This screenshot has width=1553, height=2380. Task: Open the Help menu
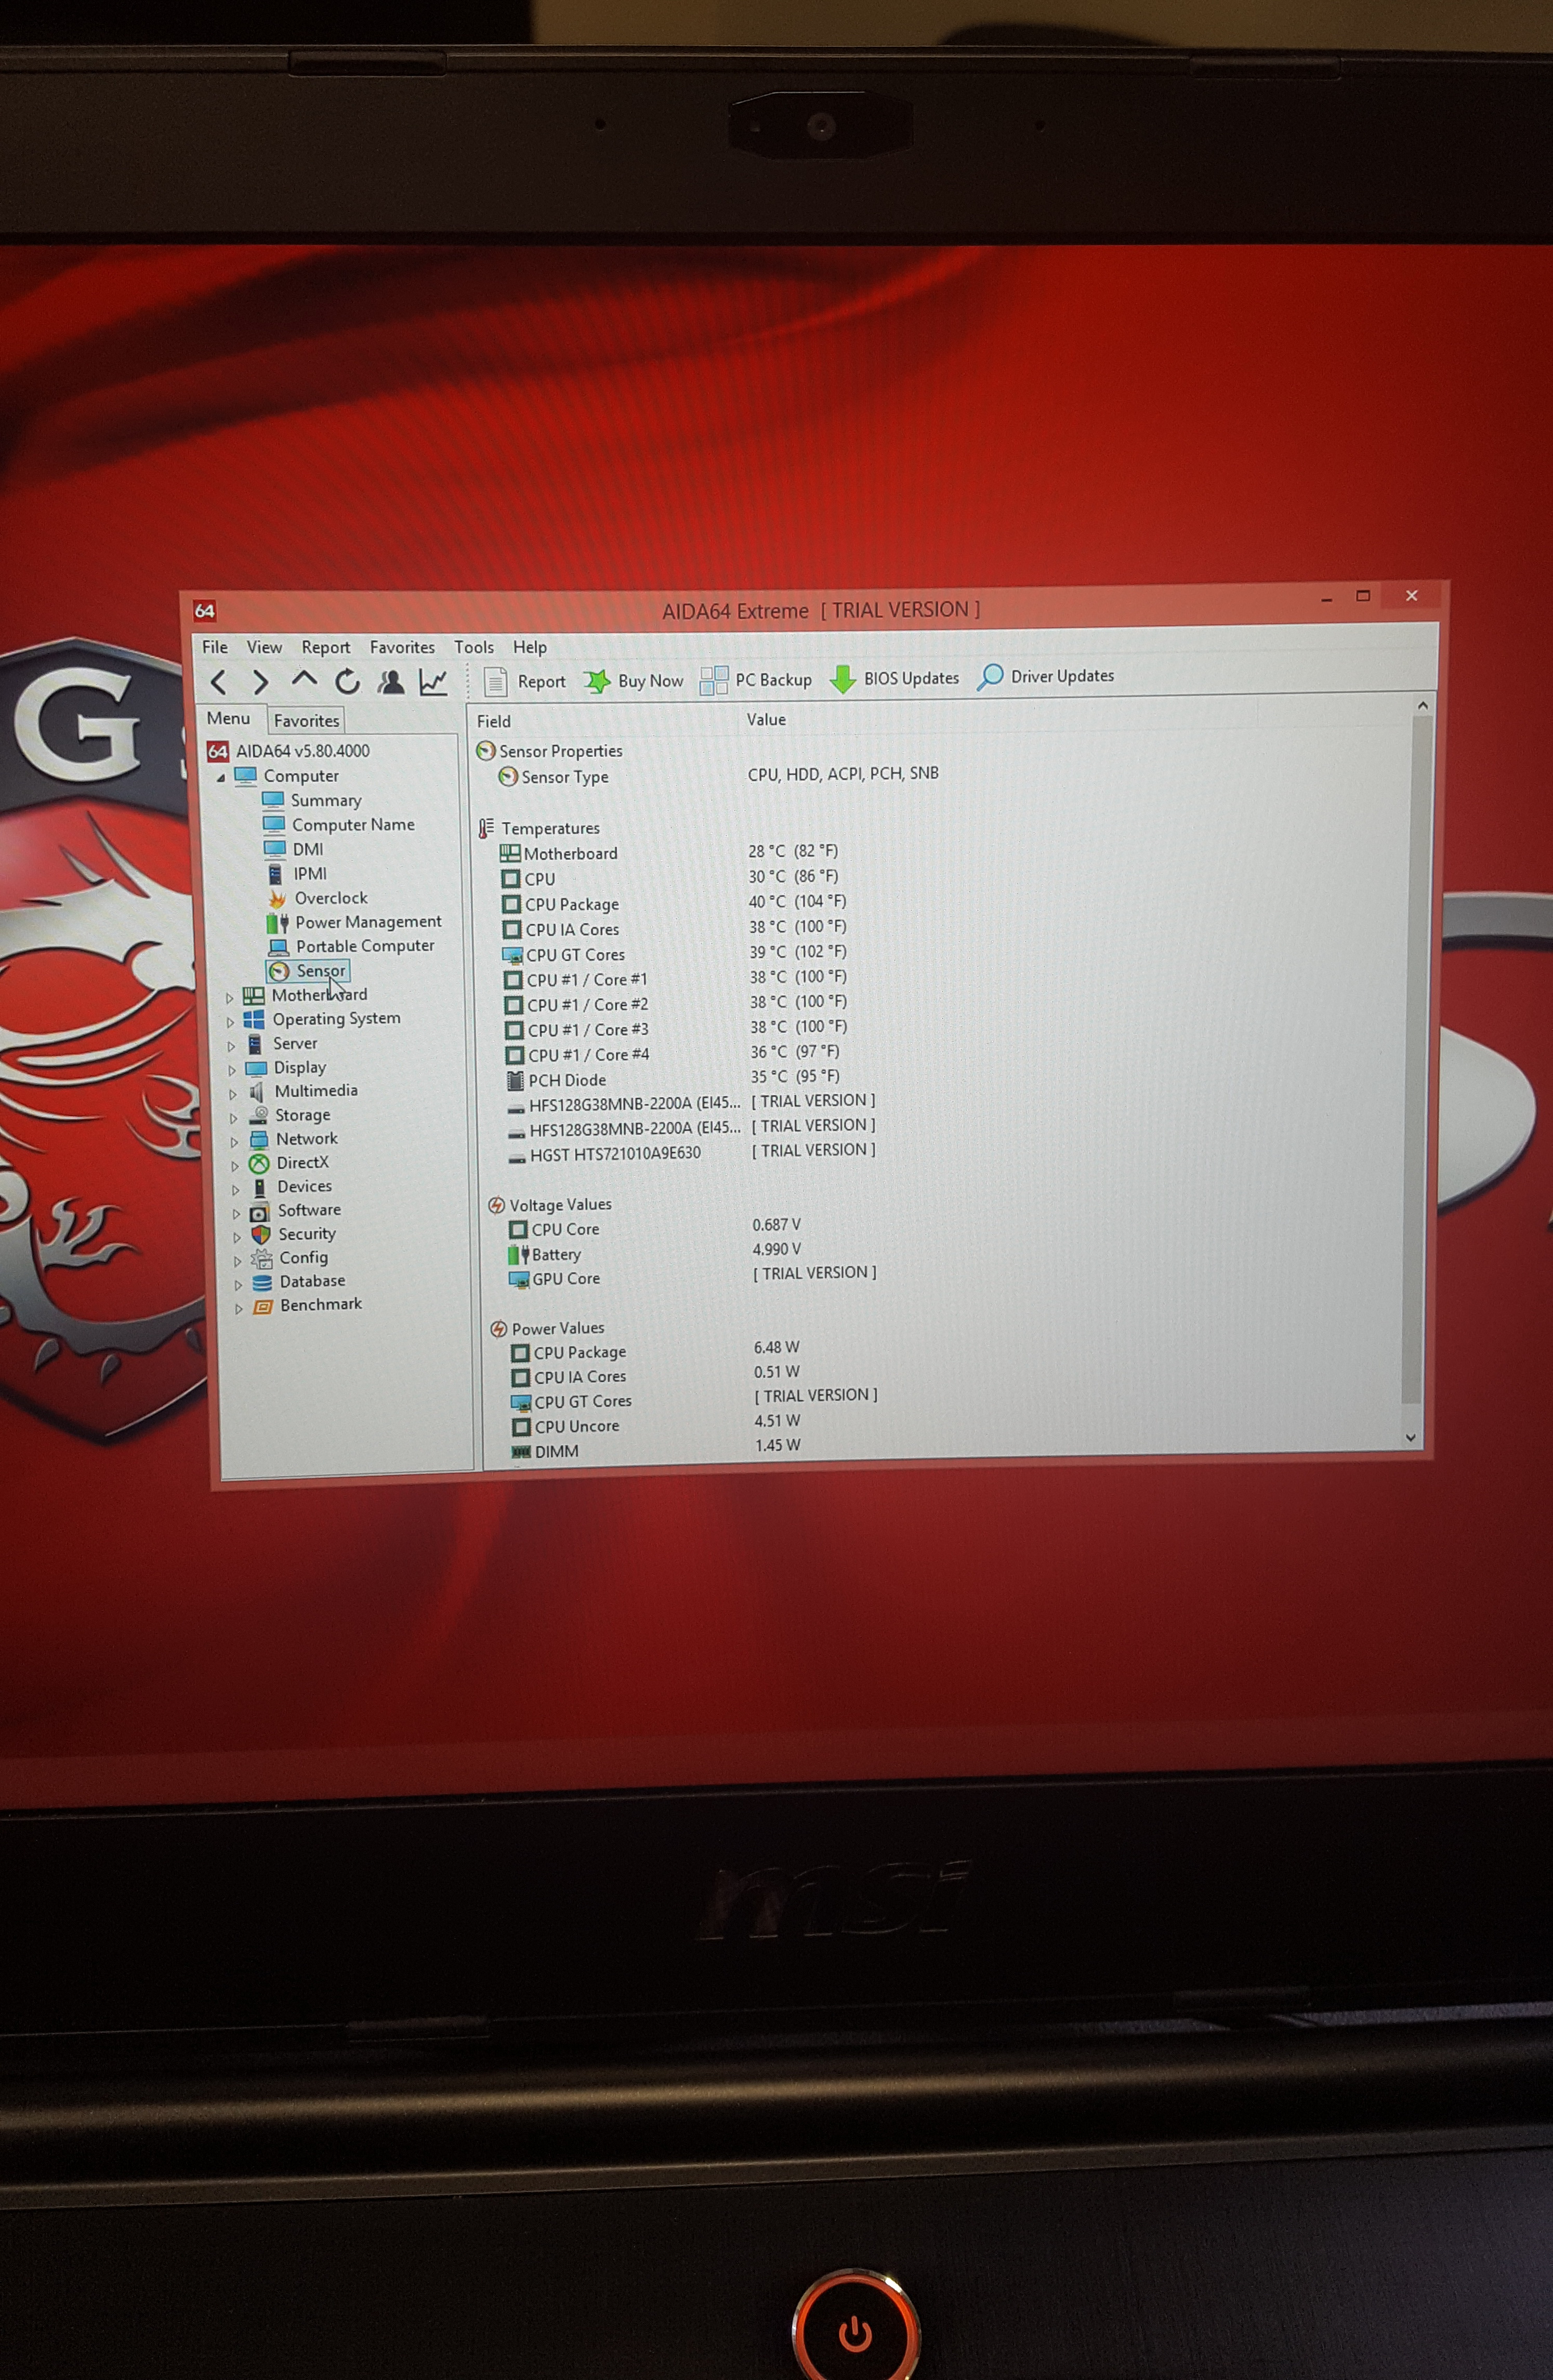530,647
